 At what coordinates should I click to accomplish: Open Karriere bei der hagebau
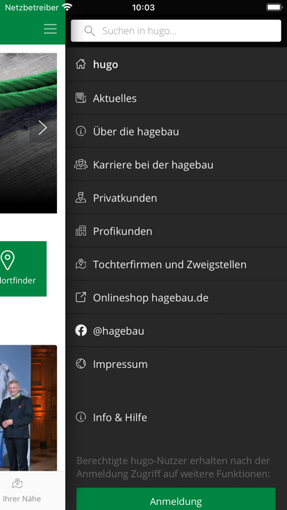click(176, 165)
